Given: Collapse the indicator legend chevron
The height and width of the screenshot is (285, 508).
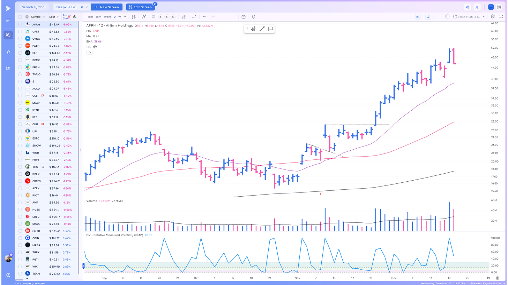Looking at the screenshot, I should pos(89,52).
